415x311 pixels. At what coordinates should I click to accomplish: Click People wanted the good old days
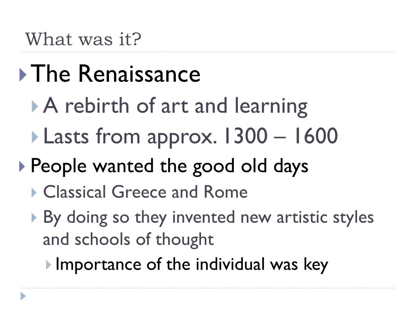click(169, 166)
